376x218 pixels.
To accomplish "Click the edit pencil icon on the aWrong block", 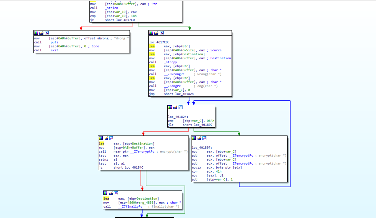I will [41, 33].
